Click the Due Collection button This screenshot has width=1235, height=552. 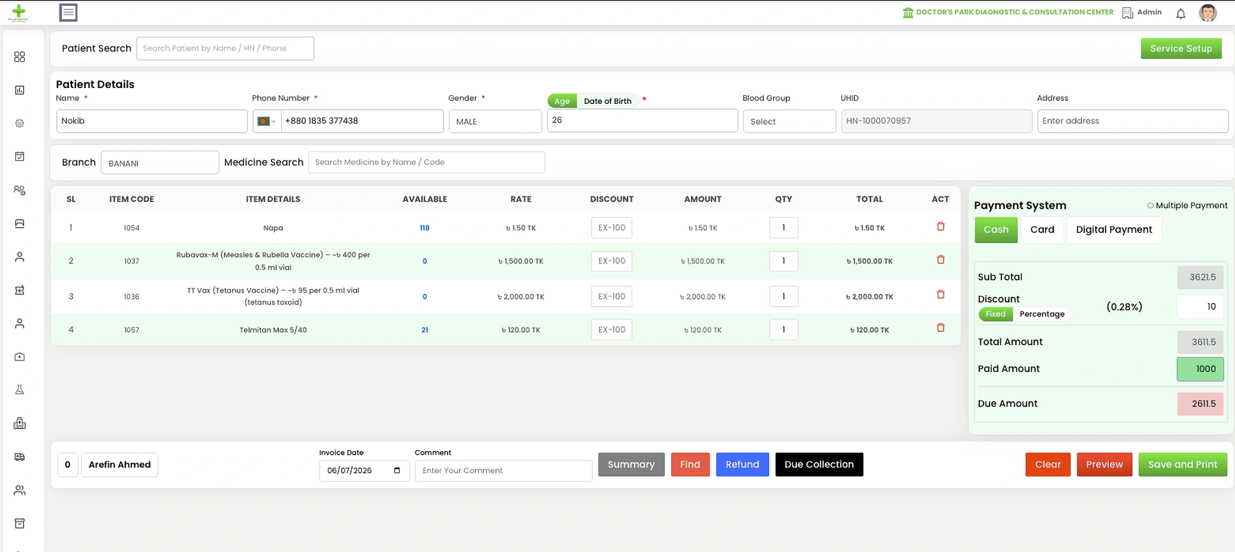tap(819, 465)
